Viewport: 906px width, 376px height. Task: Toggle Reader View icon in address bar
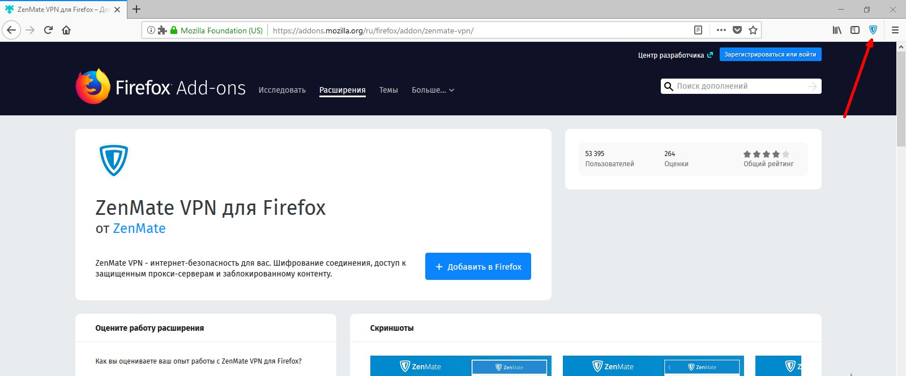click(698, 30)
